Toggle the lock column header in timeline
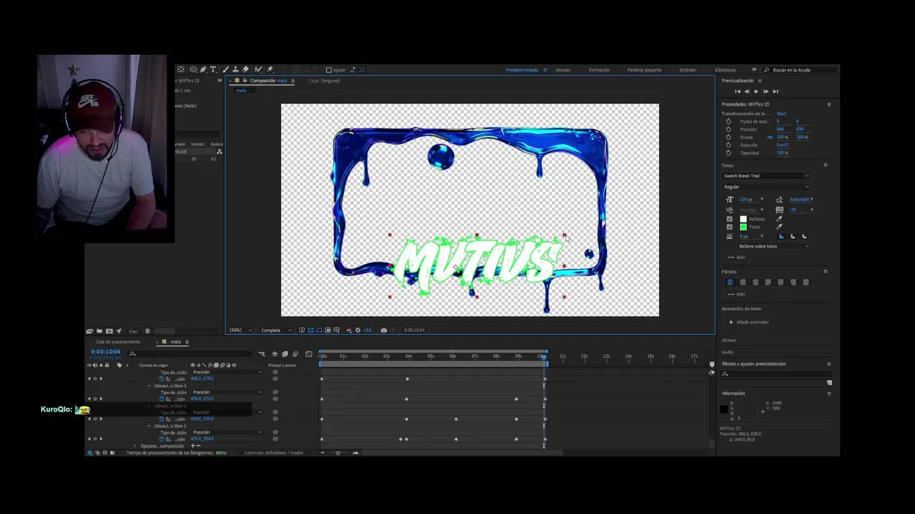915x514 pixels. coord(107,365)
